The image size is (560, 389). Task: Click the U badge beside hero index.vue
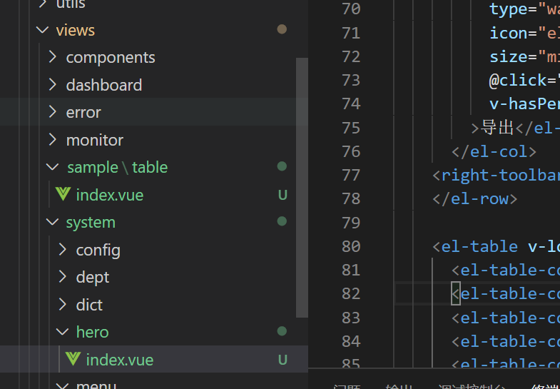[x=282, y=360]
